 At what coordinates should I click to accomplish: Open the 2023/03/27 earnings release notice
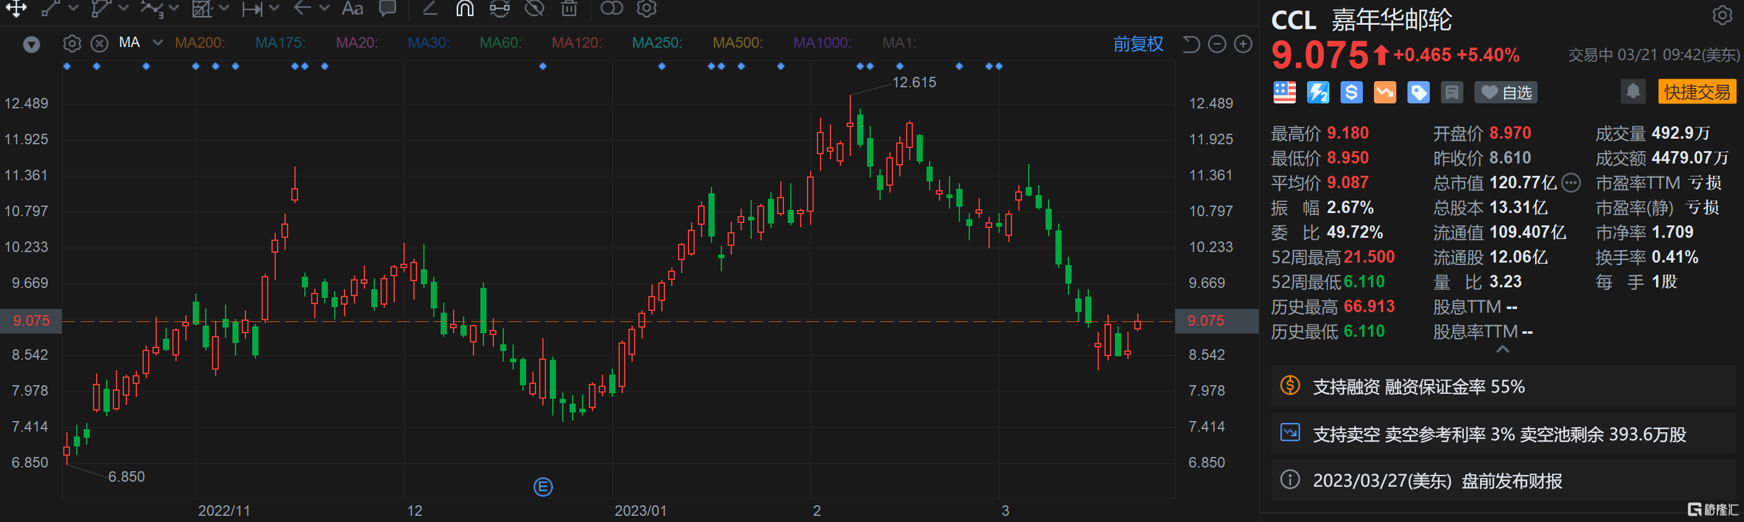pos(1503,481)
